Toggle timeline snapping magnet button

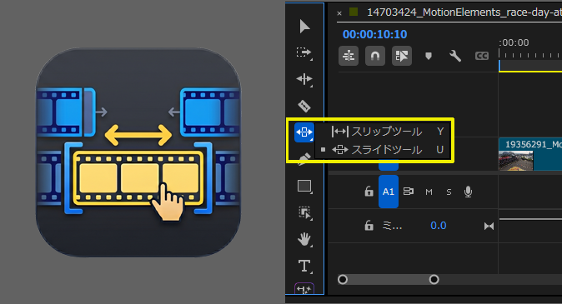point(375,56)
